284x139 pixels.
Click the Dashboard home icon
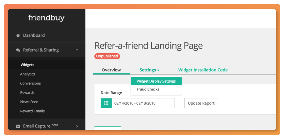click(18, 35)
